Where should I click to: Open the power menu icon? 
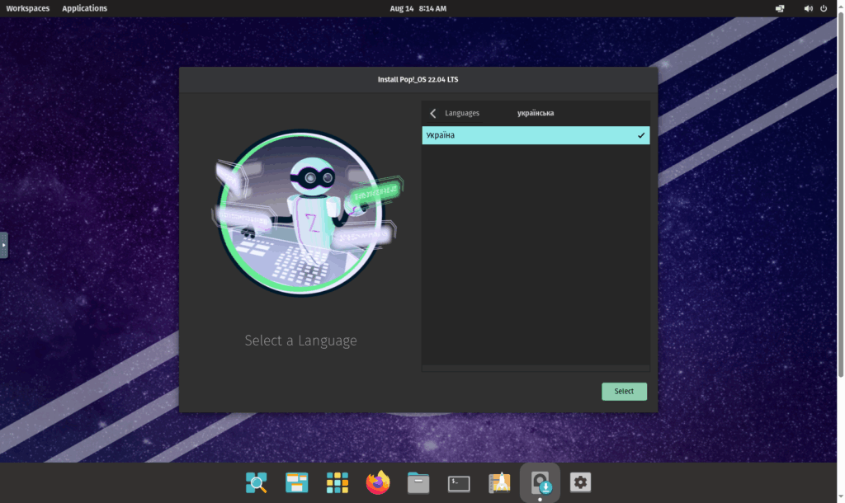click(824, 8)
